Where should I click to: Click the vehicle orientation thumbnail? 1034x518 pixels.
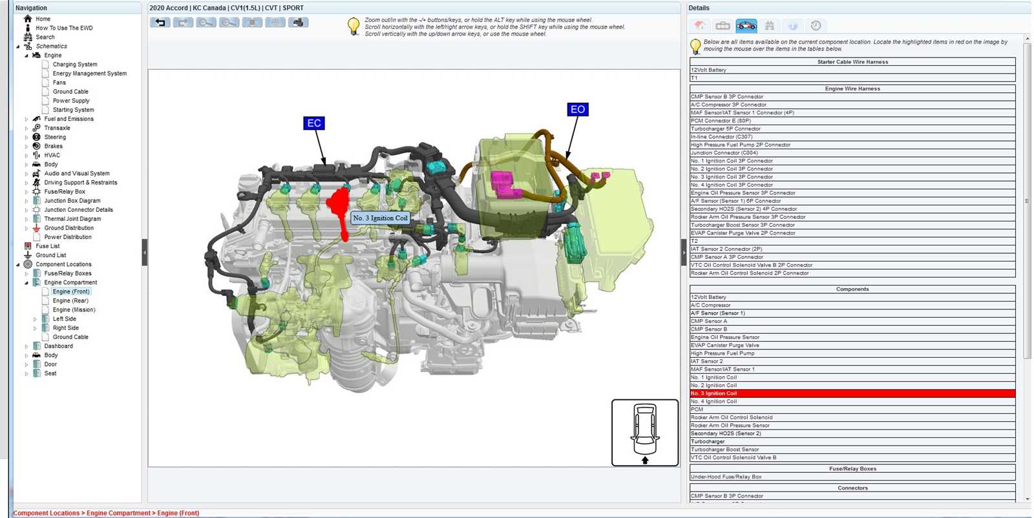coord(645,433)
